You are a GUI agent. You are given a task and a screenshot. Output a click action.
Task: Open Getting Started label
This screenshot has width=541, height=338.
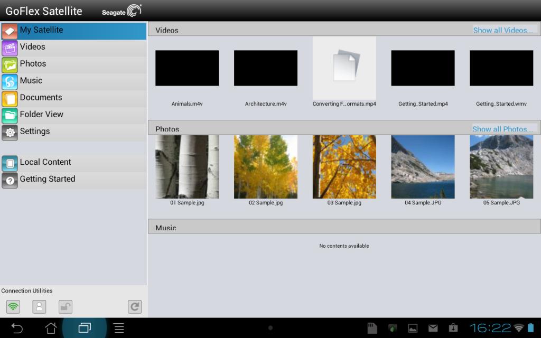[48, 179]
